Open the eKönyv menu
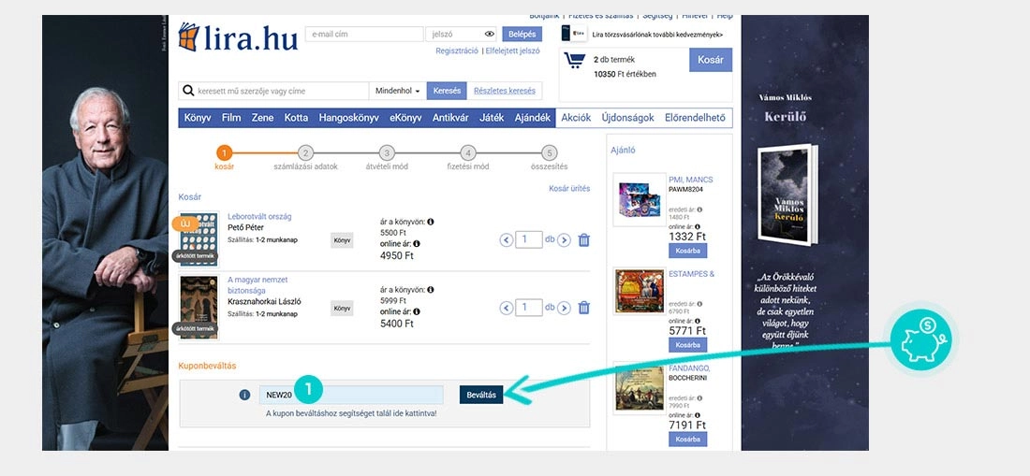Viewport: 1030px width, 476px height. [x=406, y=118]
